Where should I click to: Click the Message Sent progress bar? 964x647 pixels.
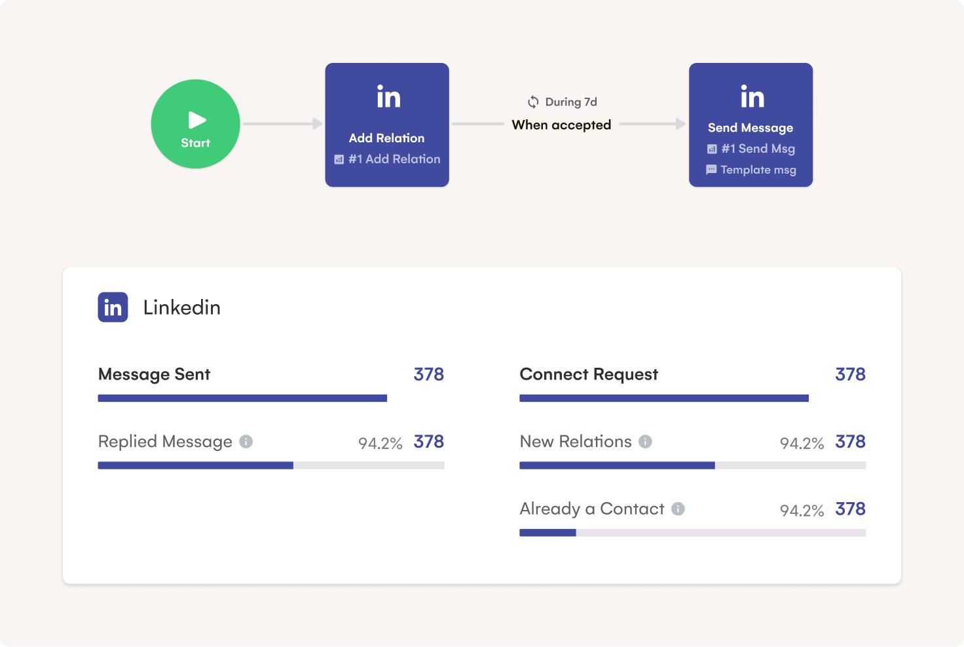click(x=242, y=398)
